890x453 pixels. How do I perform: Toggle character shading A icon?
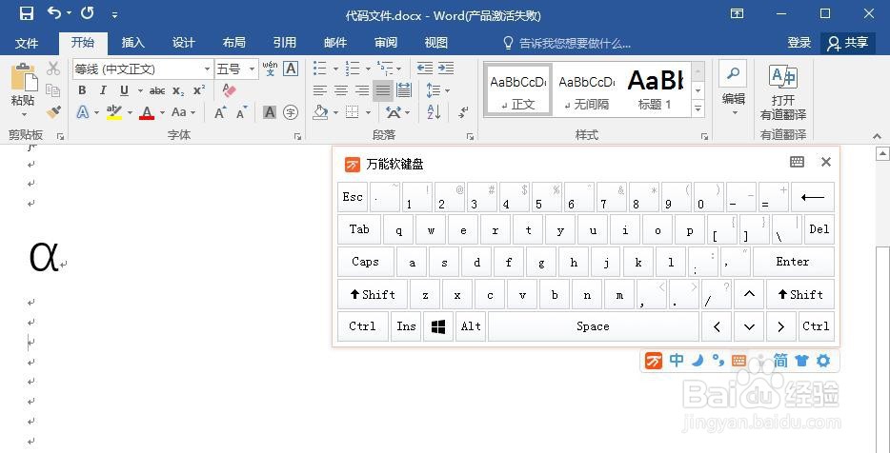270,112
